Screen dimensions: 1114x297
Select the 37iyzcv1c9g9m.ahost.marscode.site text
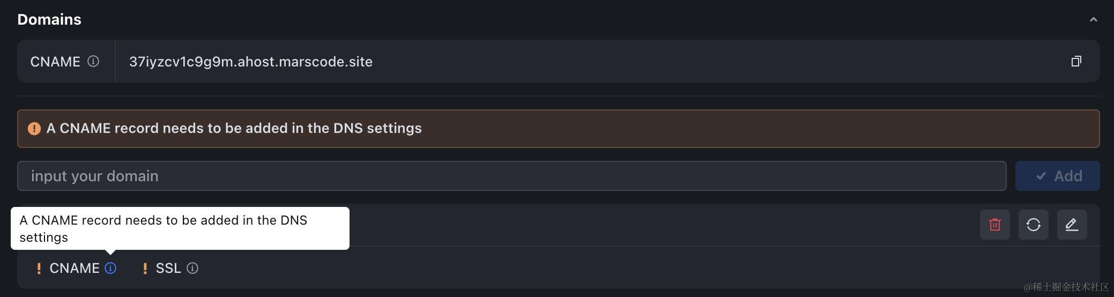click(x=250, y=62)
